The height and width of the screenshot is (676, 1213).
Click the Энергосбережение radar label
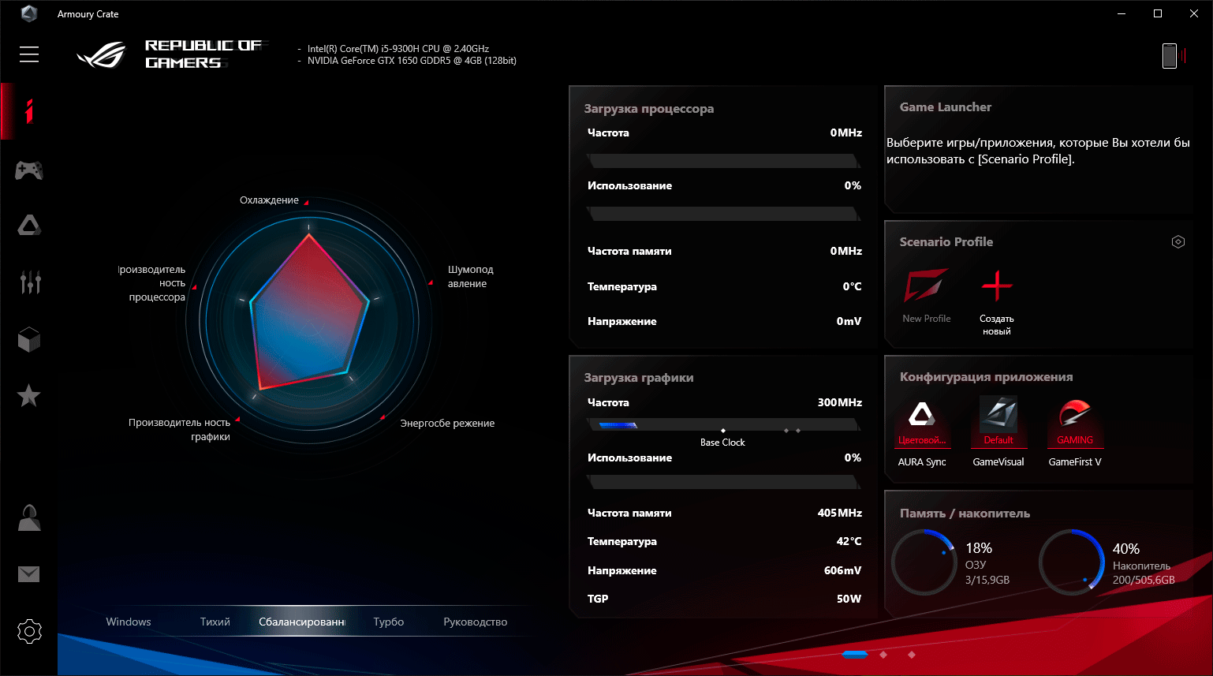coord(447,424)
